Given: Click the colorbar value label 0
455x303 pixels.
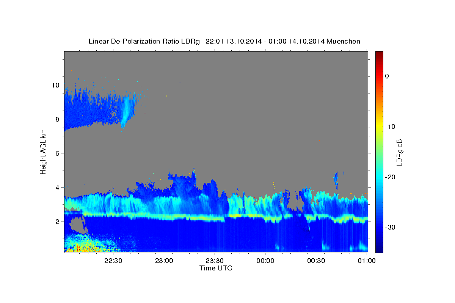Looking at the screenshot, I should tap(387, 76).
